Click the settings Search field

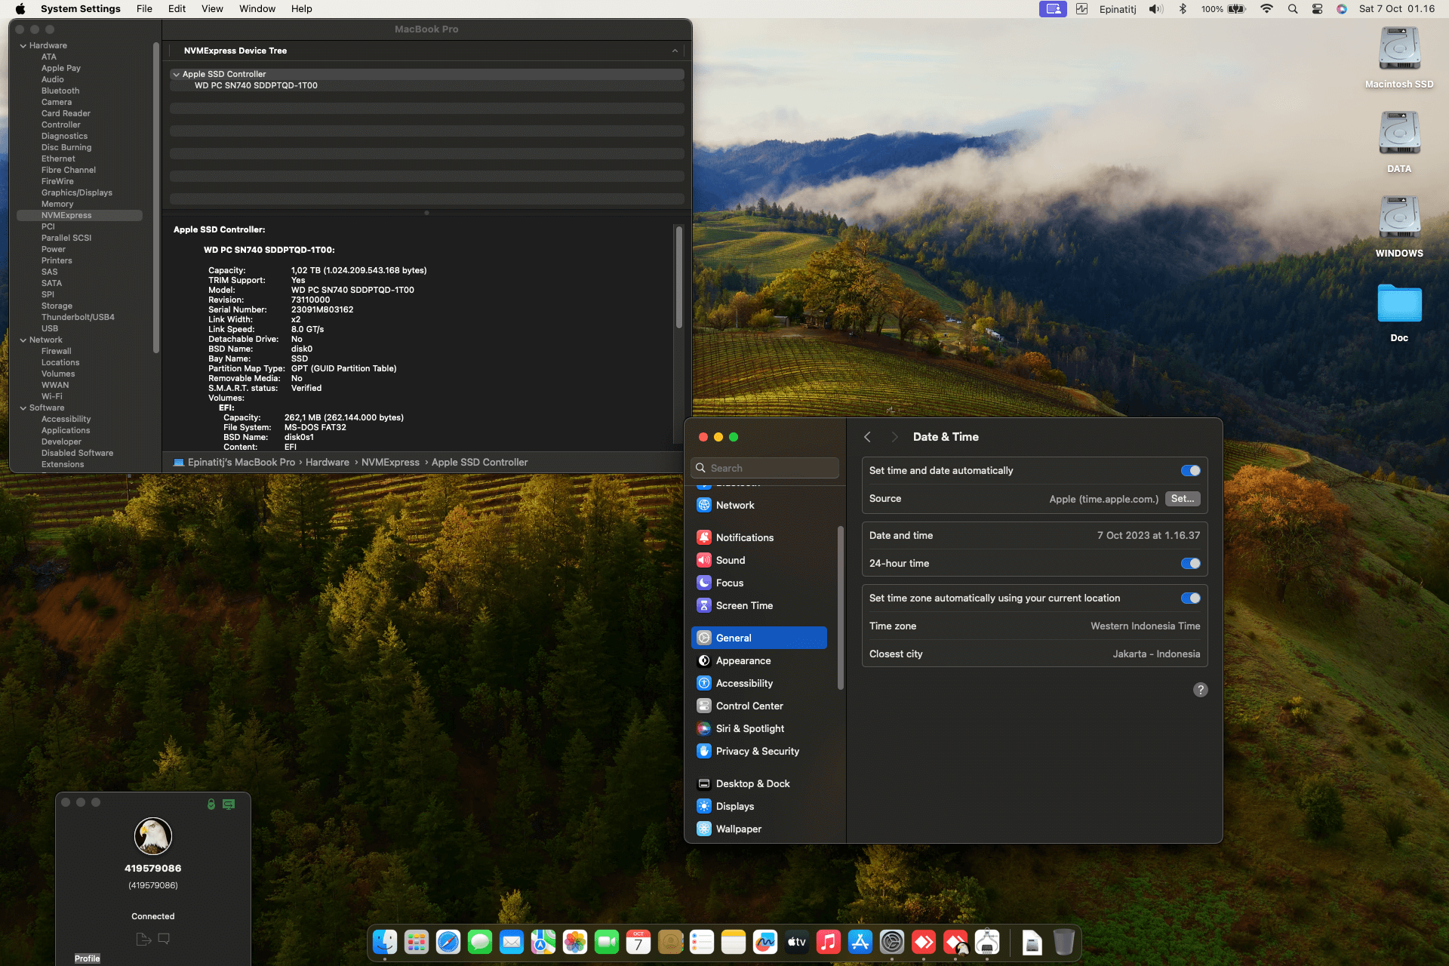[x=764, y=468]
